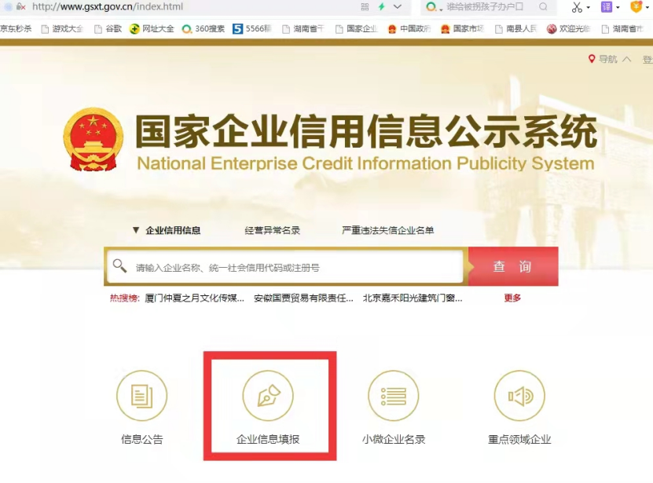This screenshot has width=653, height=483.
Task: Open the 360搜索 bookmark
Action: click(204, 29)
